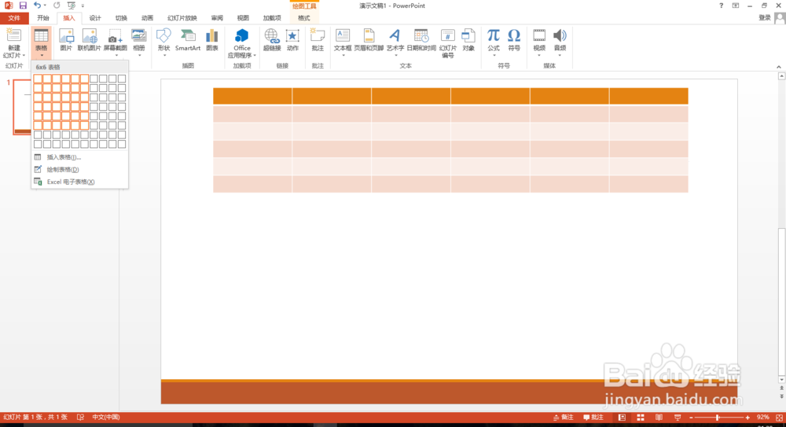786x427 pixels.
Task: Collapse the ribbon with the chevron
Action: (x=778, y=67)
